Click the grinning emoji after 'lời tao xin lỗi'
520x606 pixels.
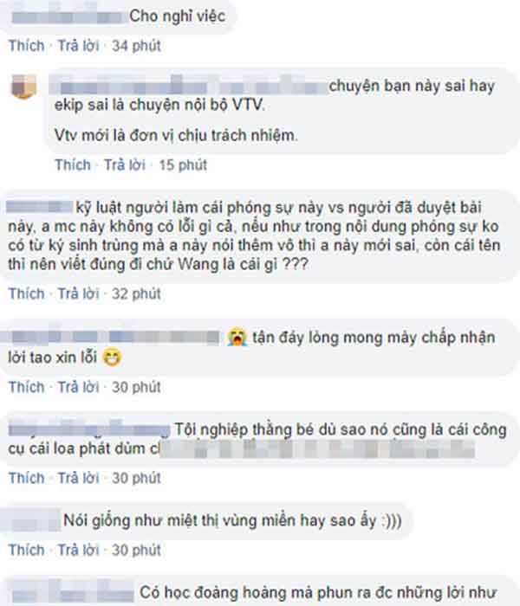[112, 357]
